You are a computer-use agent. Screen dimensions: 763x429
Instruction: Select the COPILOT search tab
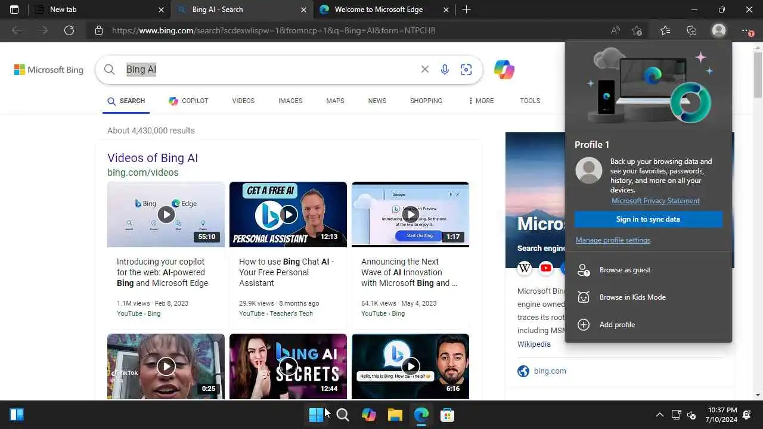(x=188, y=101)
